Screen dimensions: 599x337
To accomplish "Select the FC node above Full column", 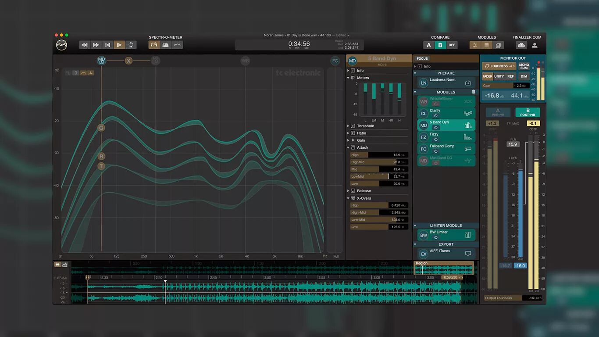I will click(335, 61).
